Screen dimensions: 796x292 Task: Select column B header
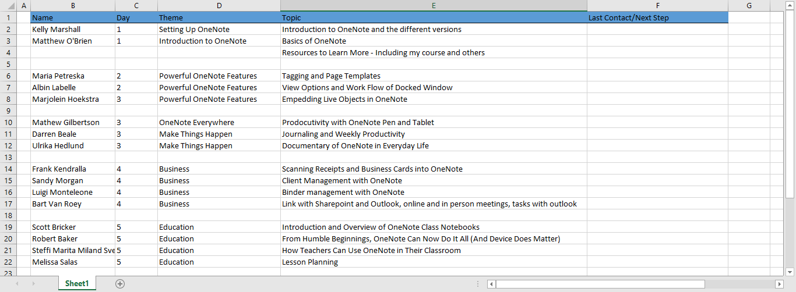tap(73, 6)
